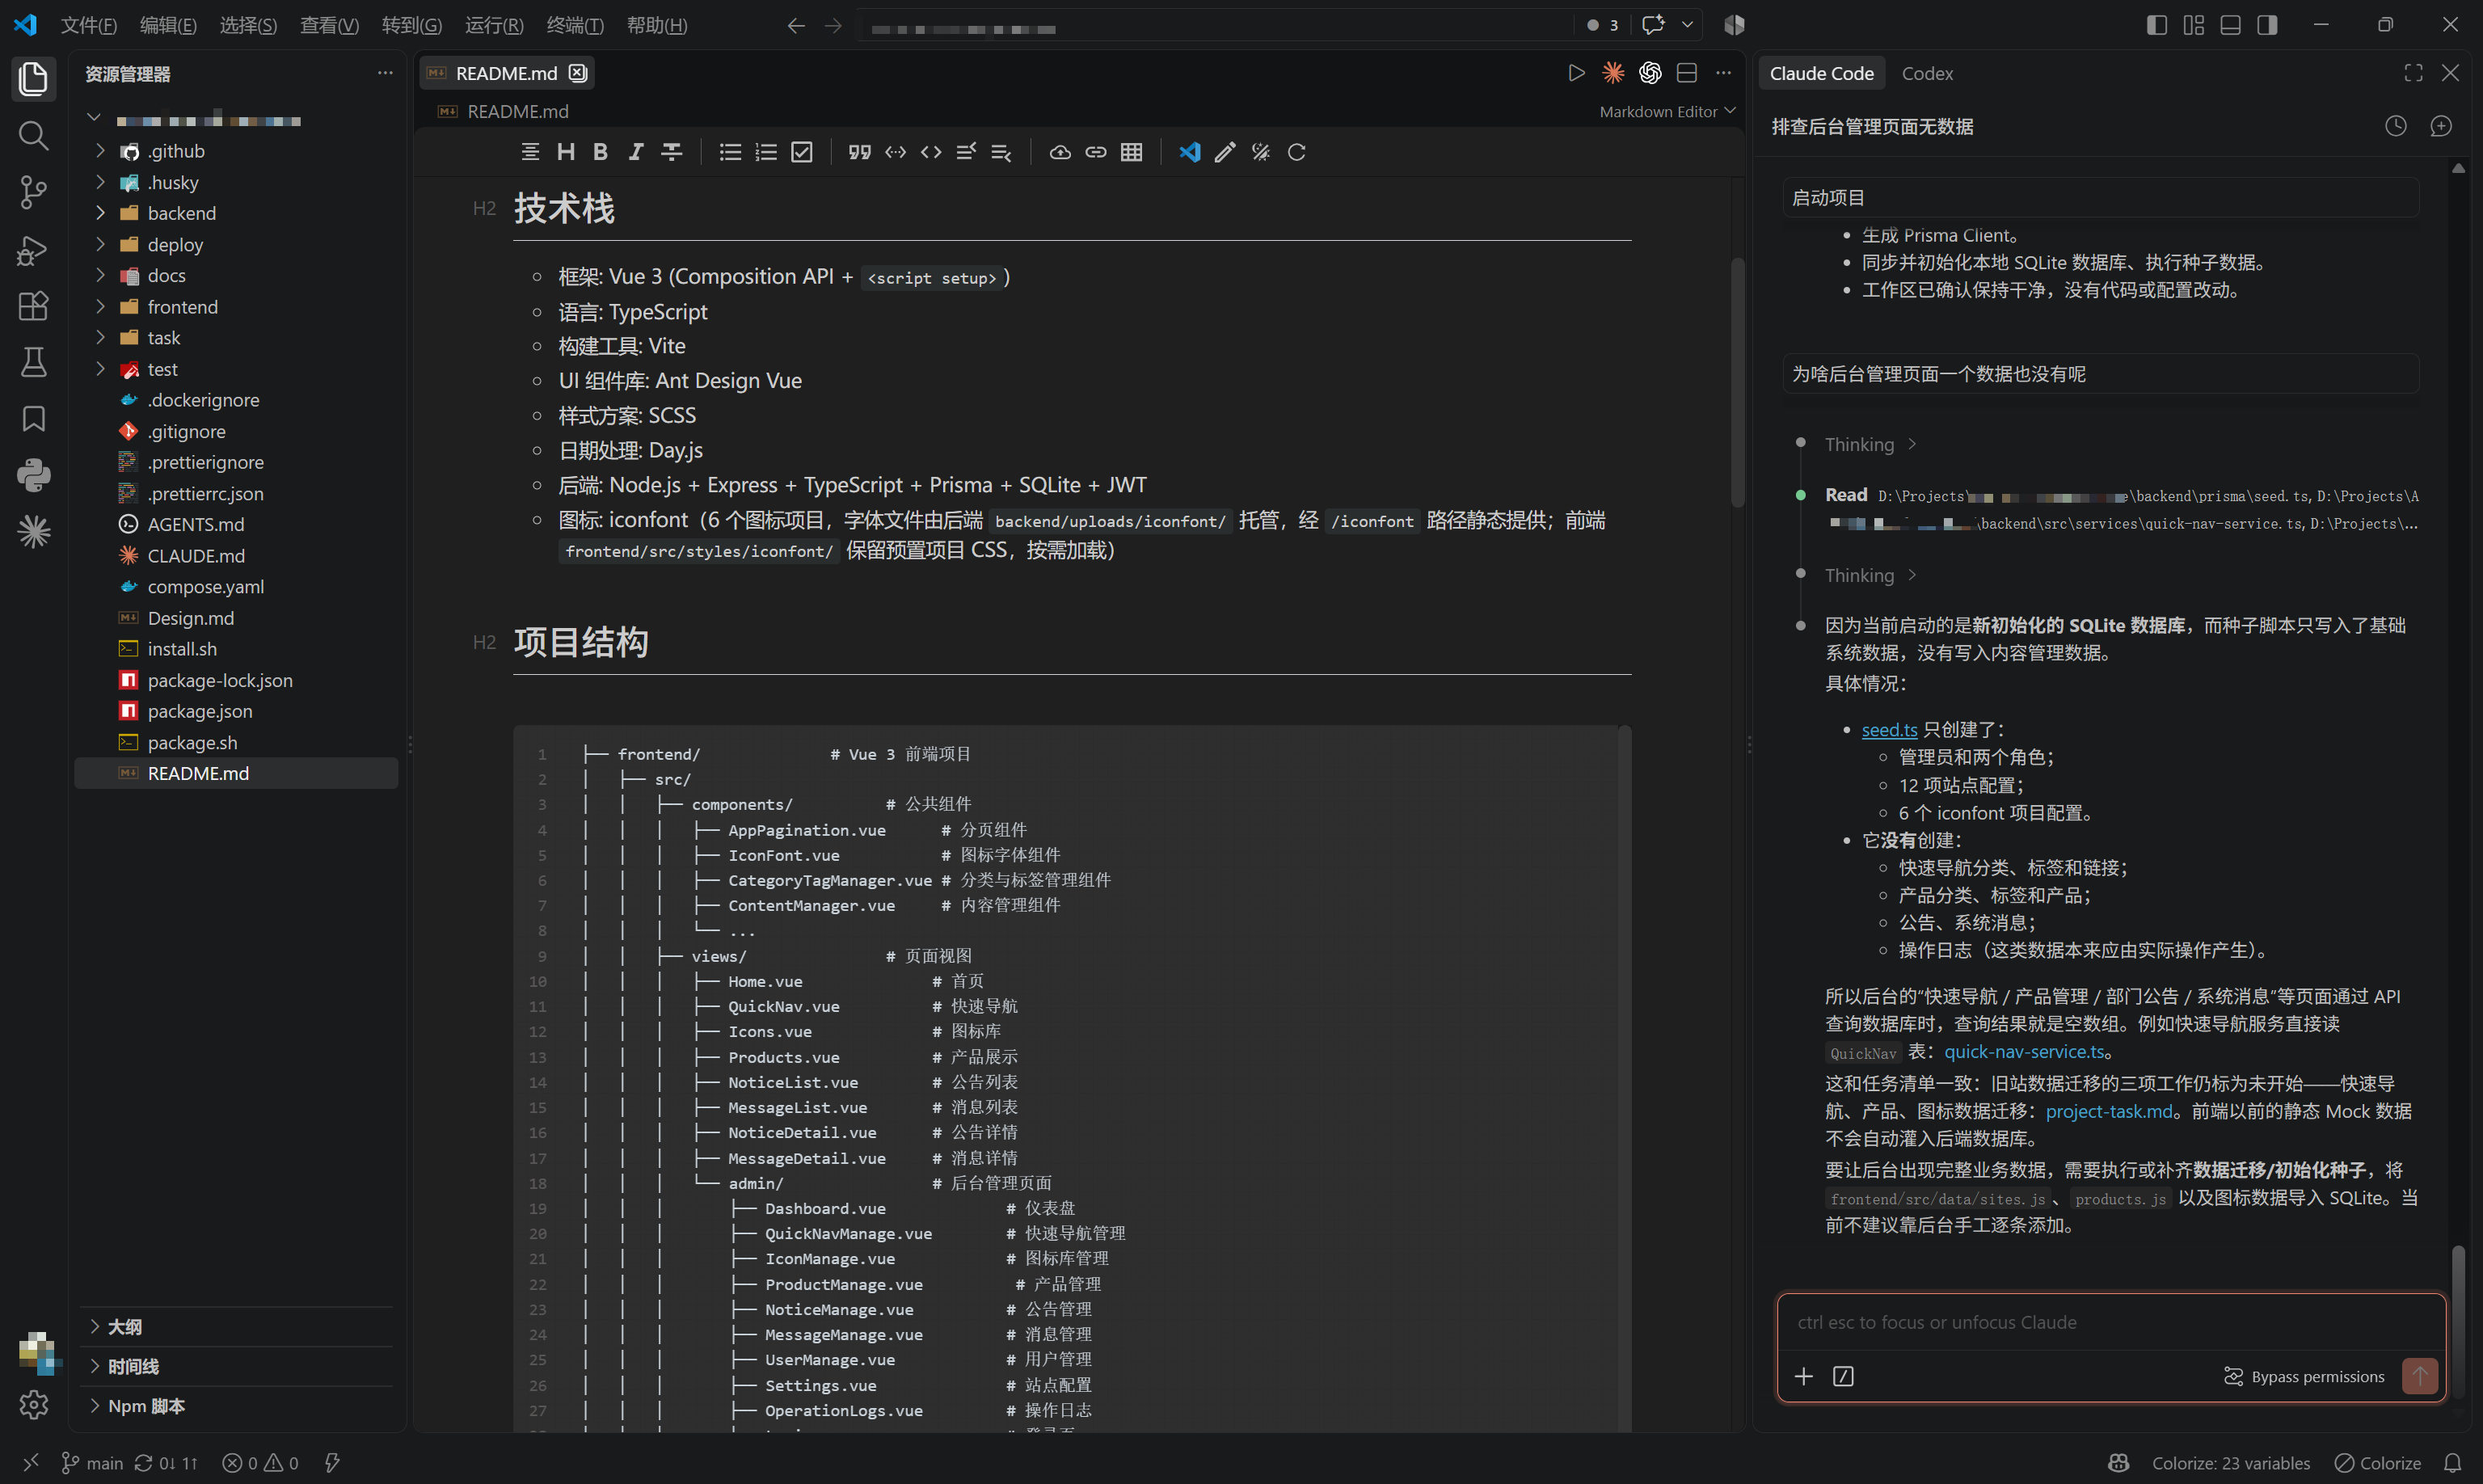
Task: Expand the backend folder
Action: 236,213
